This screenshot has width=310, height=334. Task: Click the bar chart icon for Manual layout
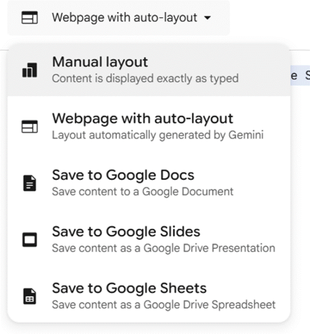[30, 70]
